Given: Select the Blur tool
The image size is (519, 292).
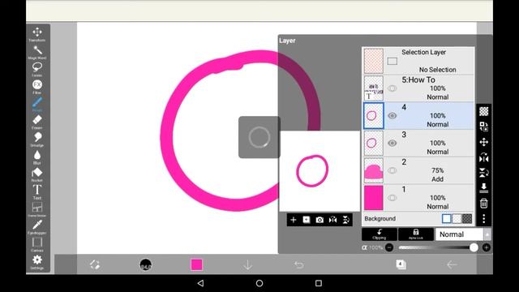Looking at the screenshot, I should (37, 157).
